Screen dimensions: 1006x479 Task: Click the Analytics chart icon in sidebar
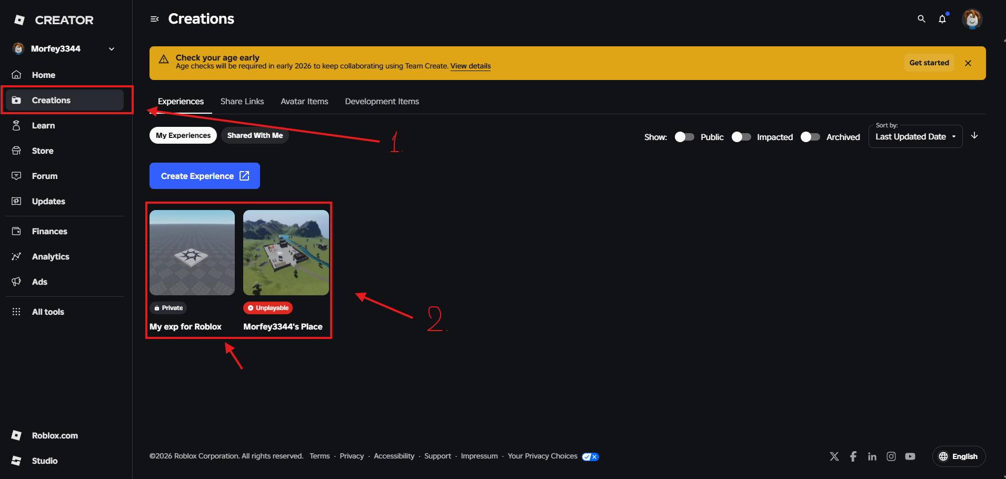coord(17,256)
